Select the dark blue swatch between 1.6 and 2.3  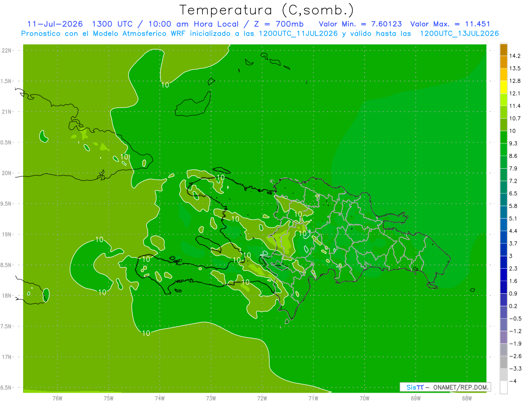[503, 275]
